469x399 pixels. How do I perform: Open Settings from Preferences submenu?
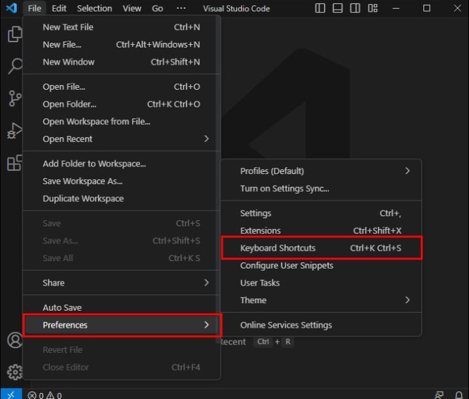click(322, 213)
